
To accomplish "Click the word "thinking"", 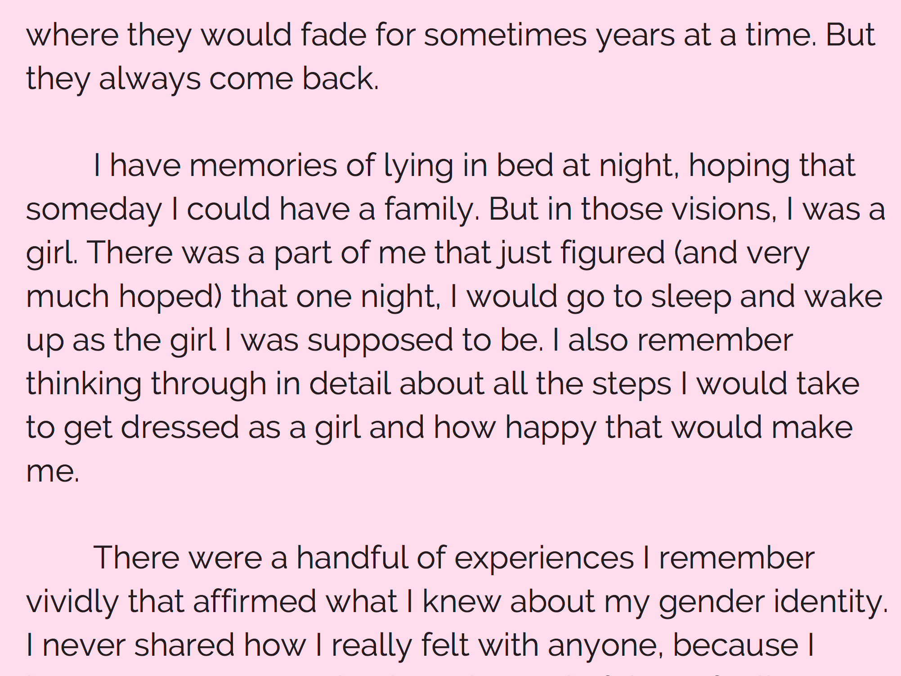I will [x=84, y=384].
